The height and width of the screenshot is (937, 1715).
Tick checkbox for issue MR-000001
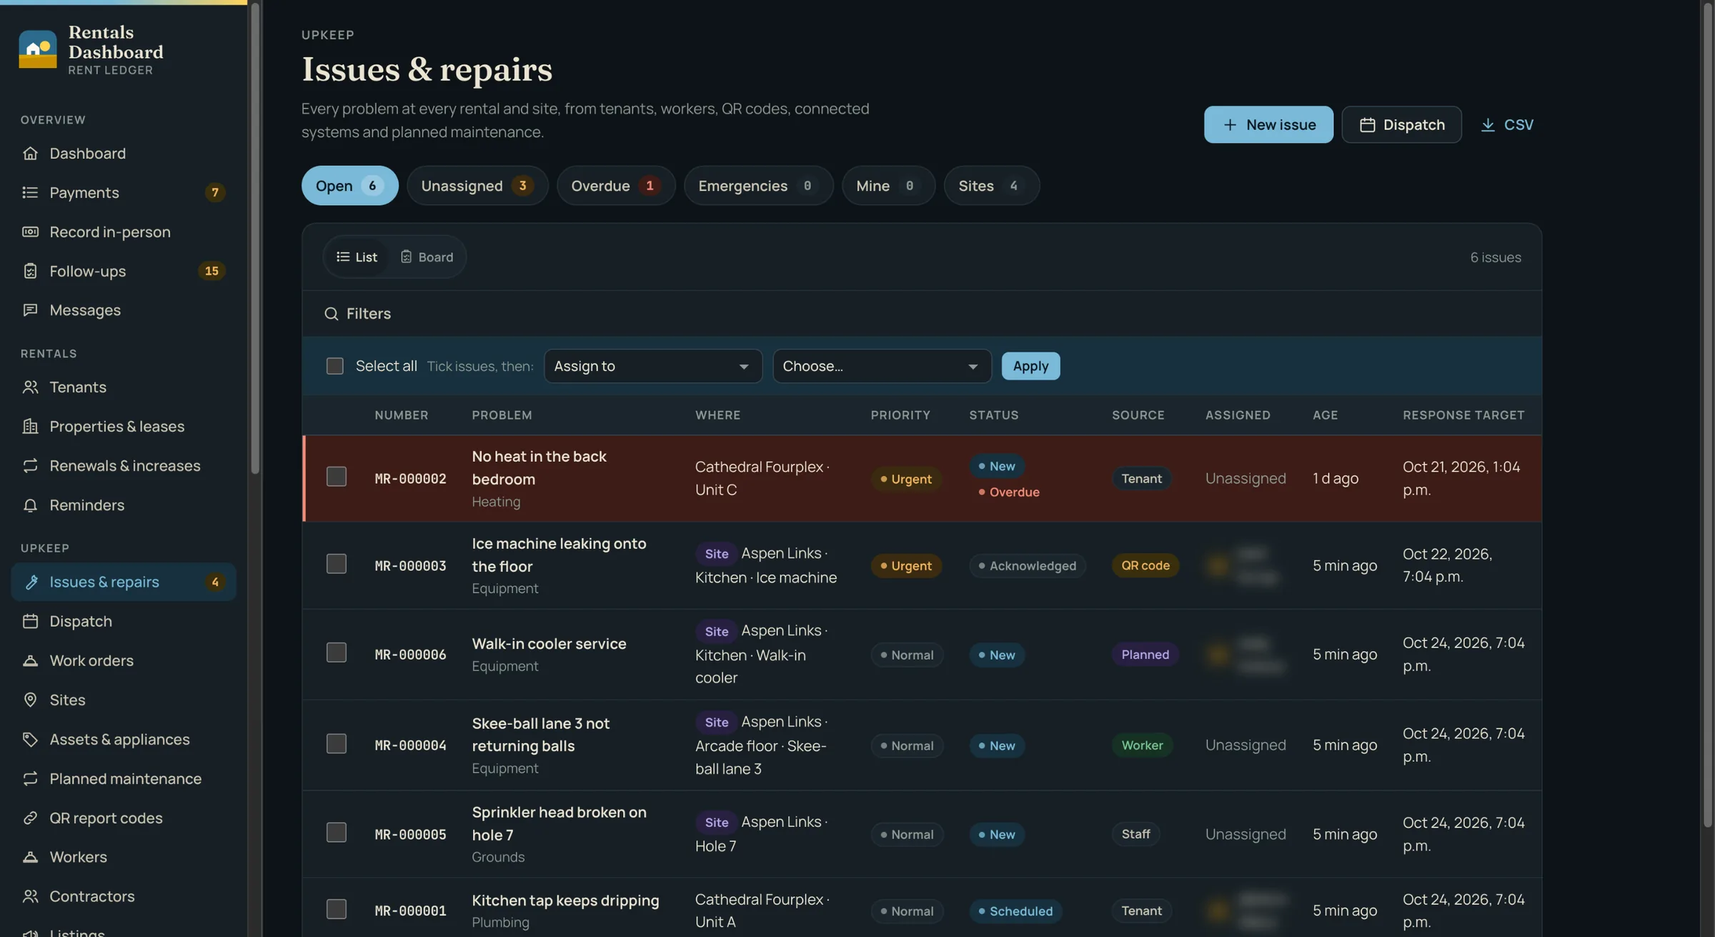click(x=336, y=908)
